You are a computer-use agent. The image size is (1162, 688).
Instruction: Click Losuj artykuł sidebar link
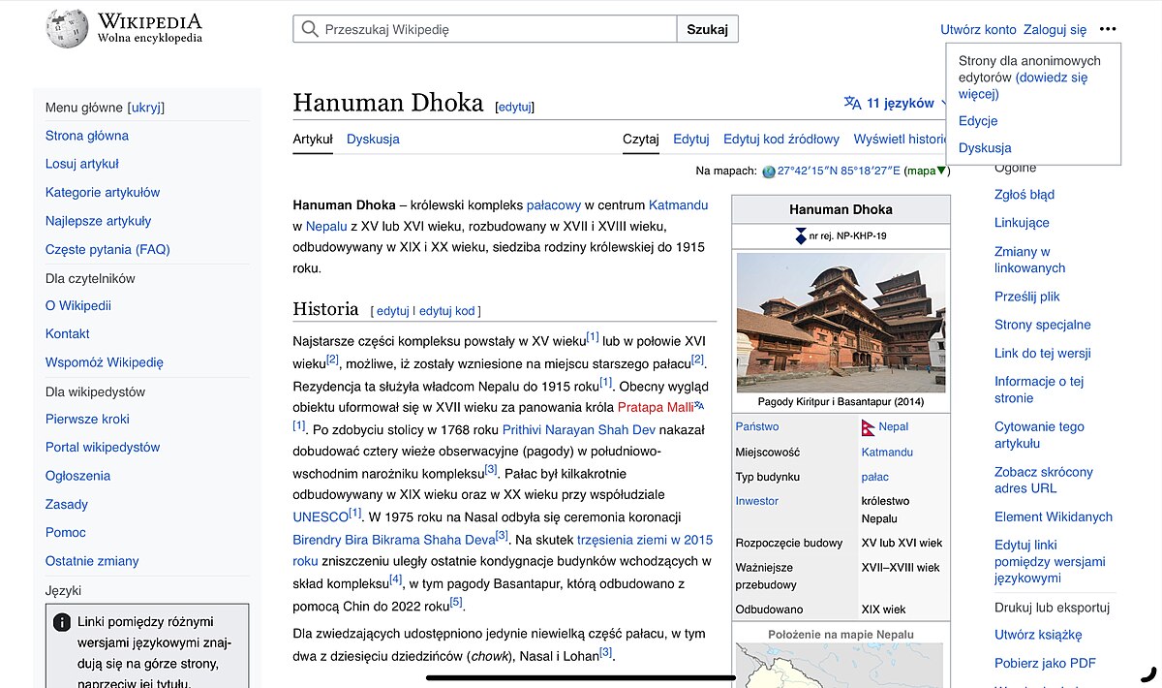[x=82, y=164]
